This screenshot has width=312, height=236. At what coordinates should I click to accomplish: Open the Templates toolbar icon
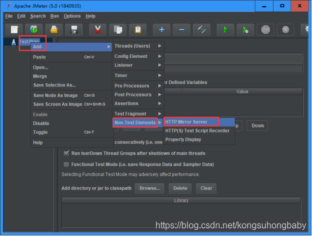point(34,30)
